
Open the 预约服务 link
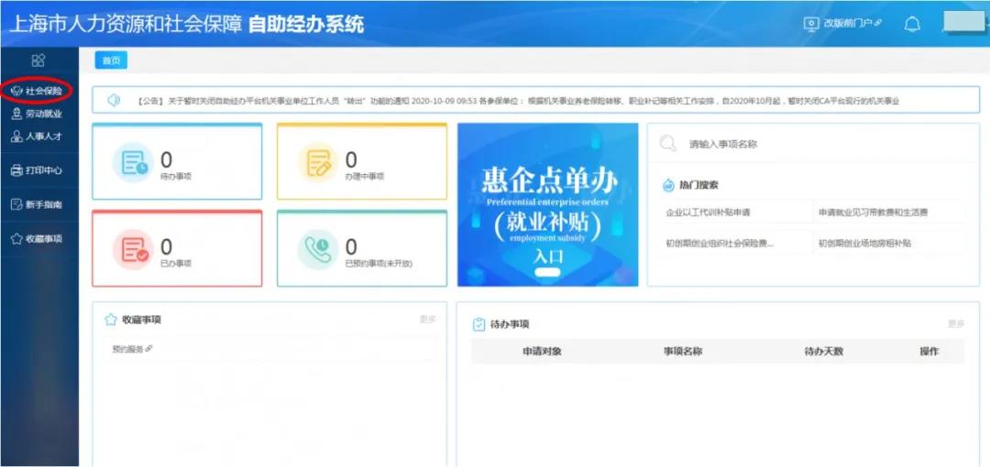pyautogui.click(x=132, y=349)
